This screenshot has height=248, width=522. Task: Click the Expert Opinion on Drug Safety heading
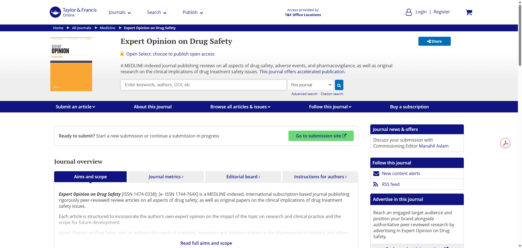[x=176, y=41]
